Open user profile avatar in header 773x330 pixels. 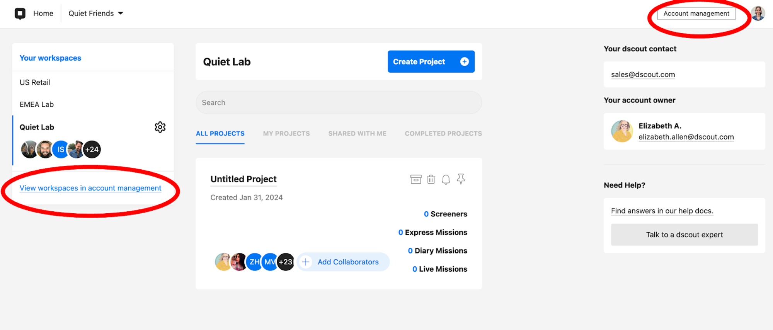click(x=758, y=14)
